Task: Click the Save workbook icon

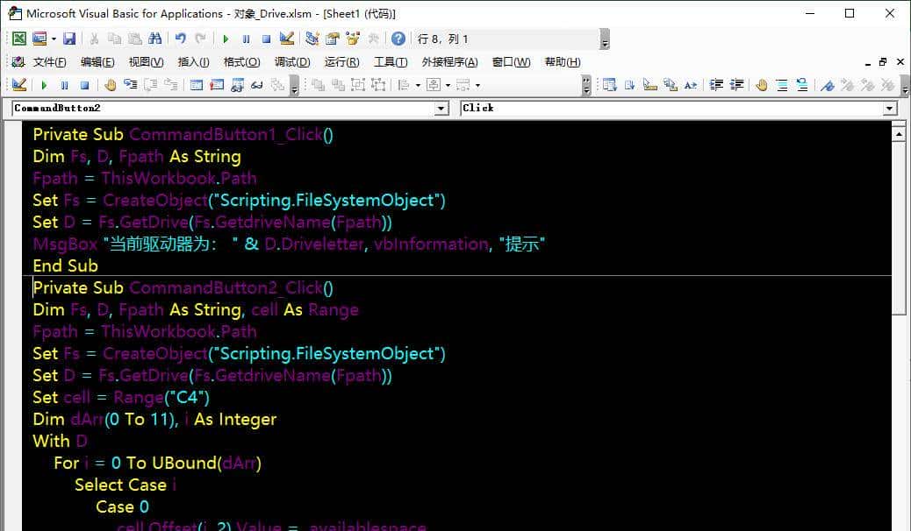Action: click(69, 39)
